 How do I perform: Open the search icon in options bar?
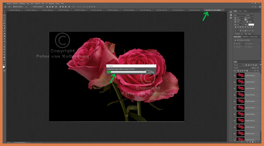point(253,7)
